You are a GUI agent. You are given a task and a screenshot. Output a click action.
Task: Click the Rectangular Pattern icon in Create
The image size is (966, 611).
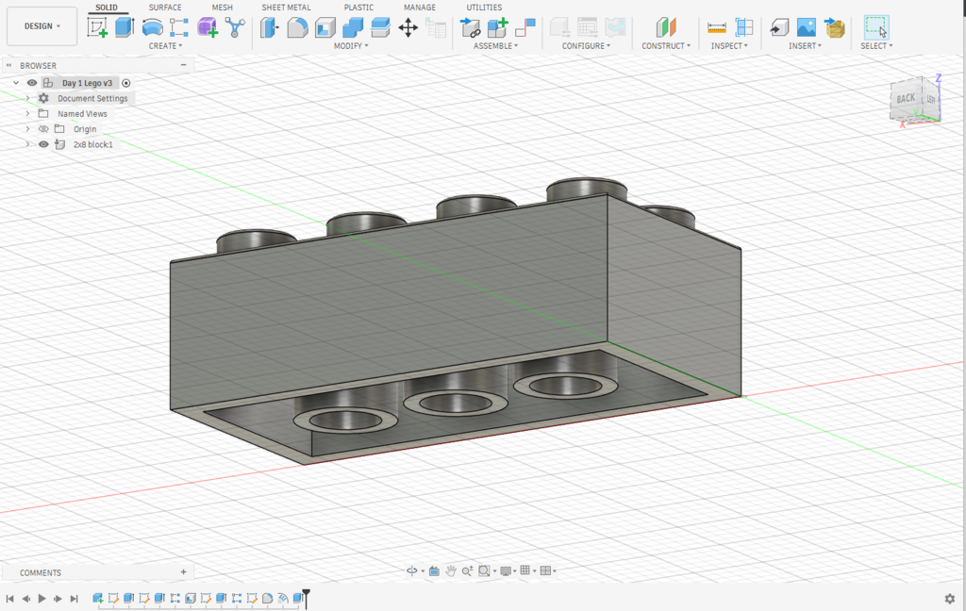179,27
